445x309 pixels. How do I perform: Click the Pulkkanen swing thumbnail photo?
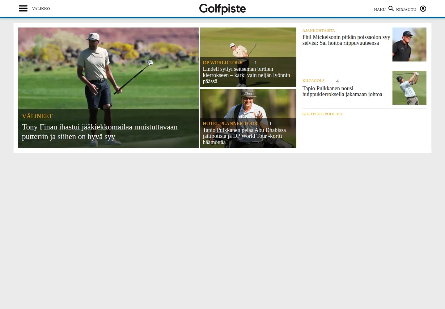[409, 88]
